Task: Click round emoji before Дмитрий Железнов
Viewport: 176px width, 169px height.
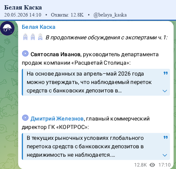Action: 25,118
